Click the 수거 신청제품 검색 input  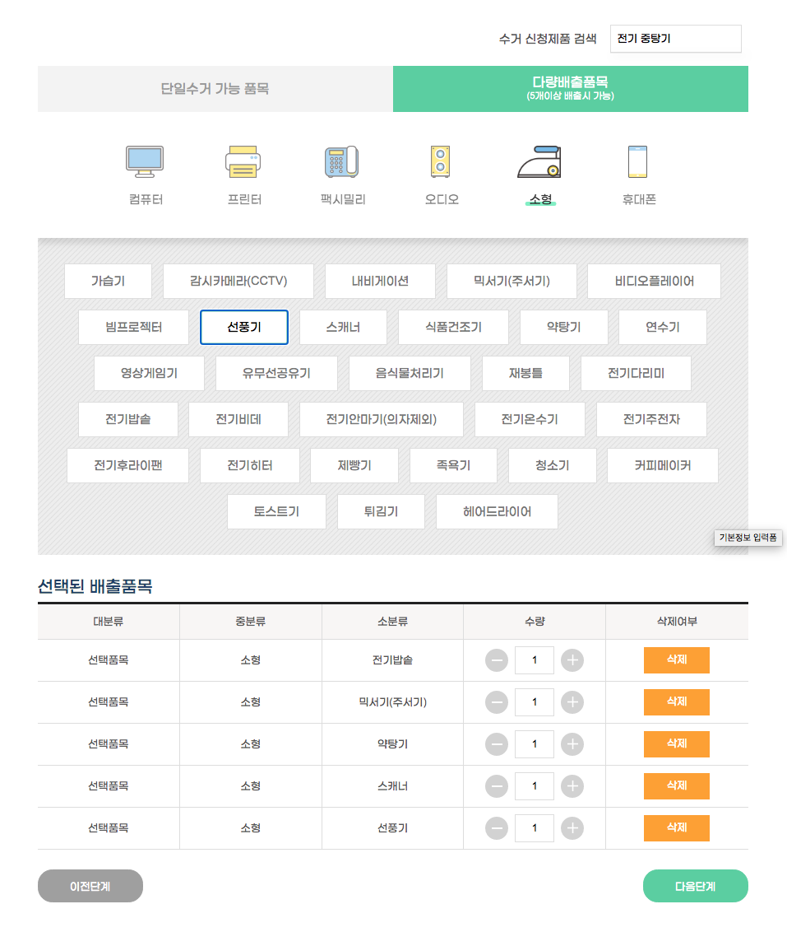tap(675, 39)
